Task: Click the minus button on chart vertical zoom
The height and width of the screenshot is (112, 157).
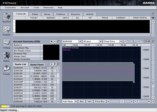Action: tap(153, 97)
